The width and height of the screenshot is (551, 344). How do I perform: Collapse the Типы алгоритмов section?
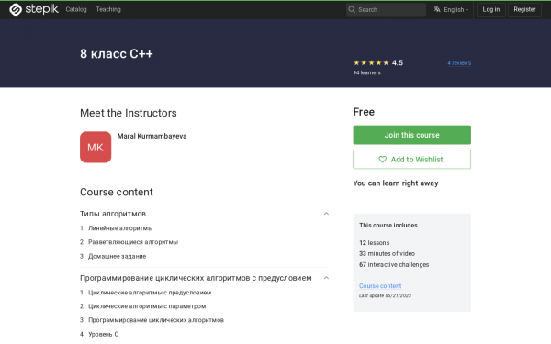click(x=326, y=214)
